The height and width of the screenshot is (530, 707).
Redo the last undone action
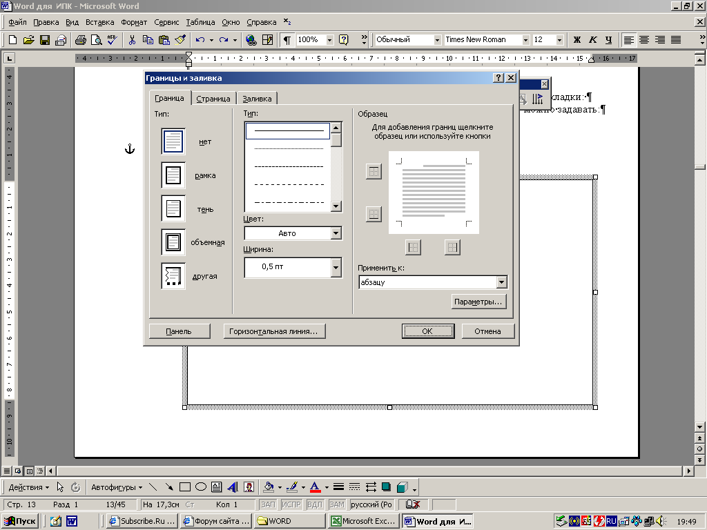[224, 39]
